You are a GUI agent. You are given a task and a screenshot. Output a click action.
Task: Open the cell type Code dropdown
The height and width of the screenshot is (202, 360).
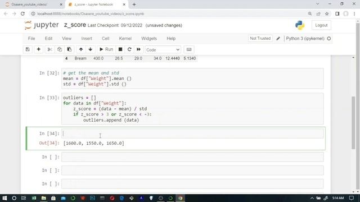coord(163,50)
